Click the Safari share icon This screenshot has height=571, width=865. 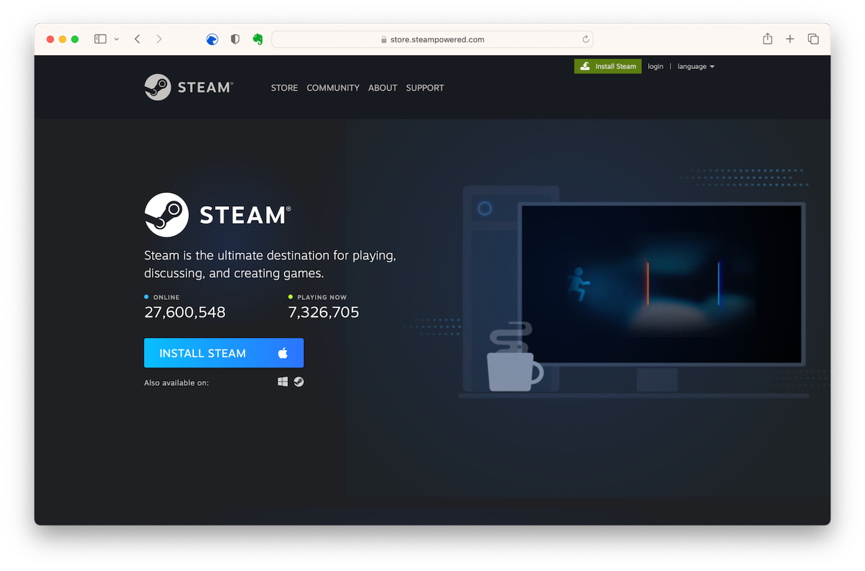point(768,39)
